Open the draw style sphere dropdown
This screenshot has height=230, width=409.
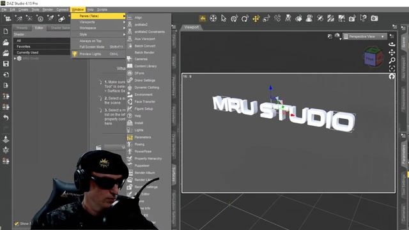click(337, 36)
